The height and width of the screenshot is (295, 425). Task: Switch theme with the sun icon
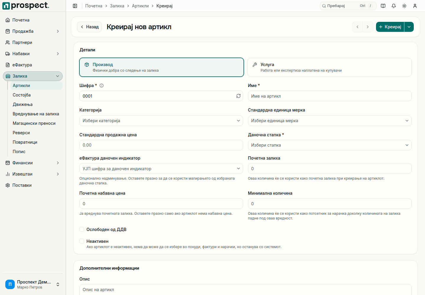[404, 6]
